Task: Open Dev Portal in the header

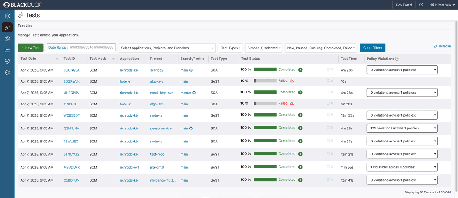Action: tap(404, 5)
